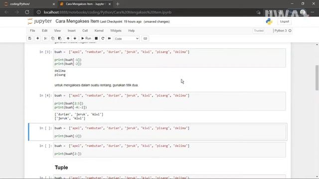Click cell containing print(buah[2:])
The height and width of the screenshot is (179, 319).
(x=169, y=150)
